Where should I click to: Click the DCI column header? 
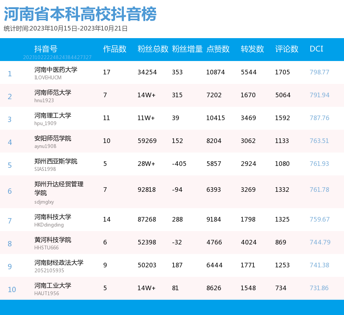pyautogui.click(x=316, y=49)
